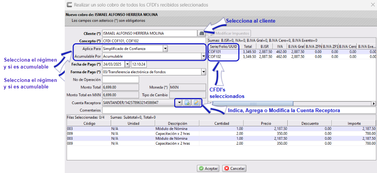The height and width of the screenshot is (173, 377).
Task: Click the Total column header in CFDI grid
Action: click(248, 46)
